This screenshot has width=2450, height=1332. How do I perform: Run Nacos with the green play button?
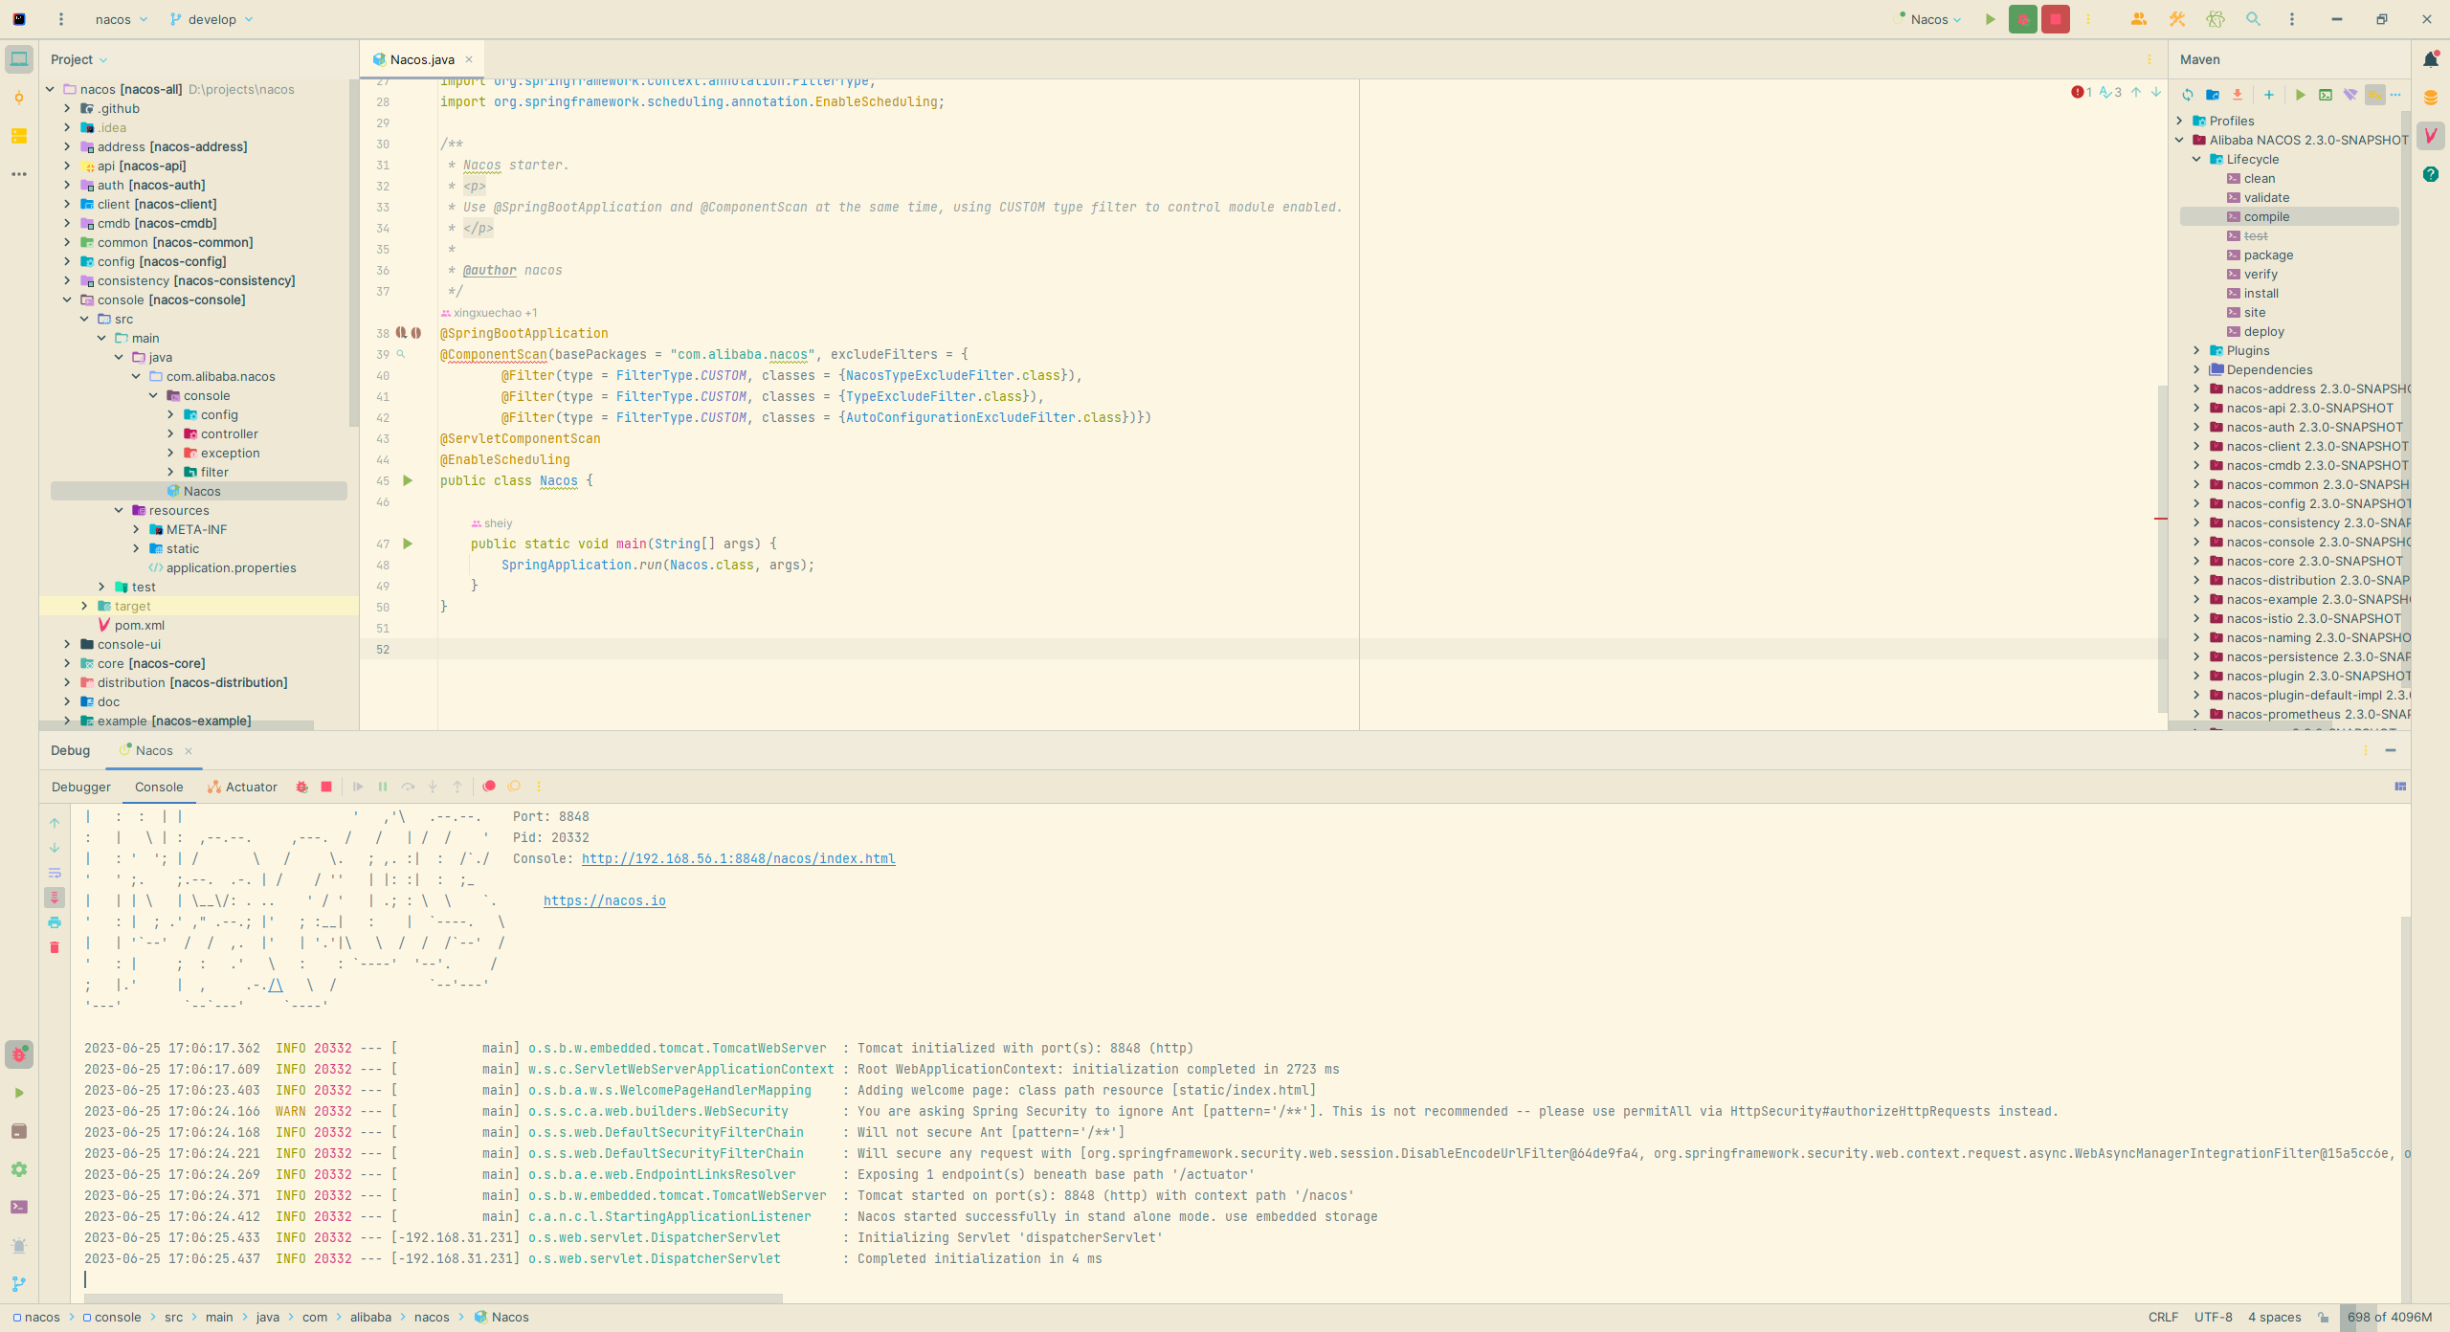(x=1990, y=19)
